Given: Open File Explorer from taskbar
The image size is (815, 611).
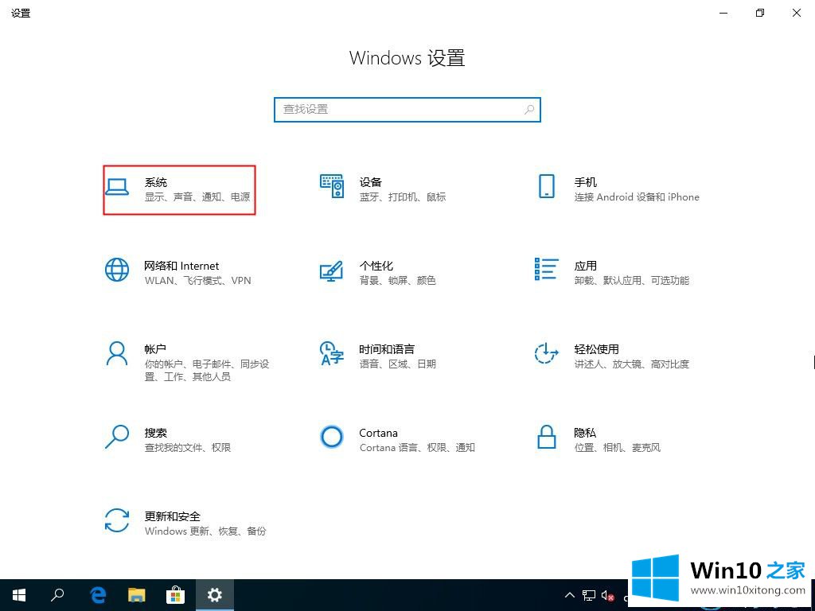Looking at the screenshot, I should click(x=137, y=595).
